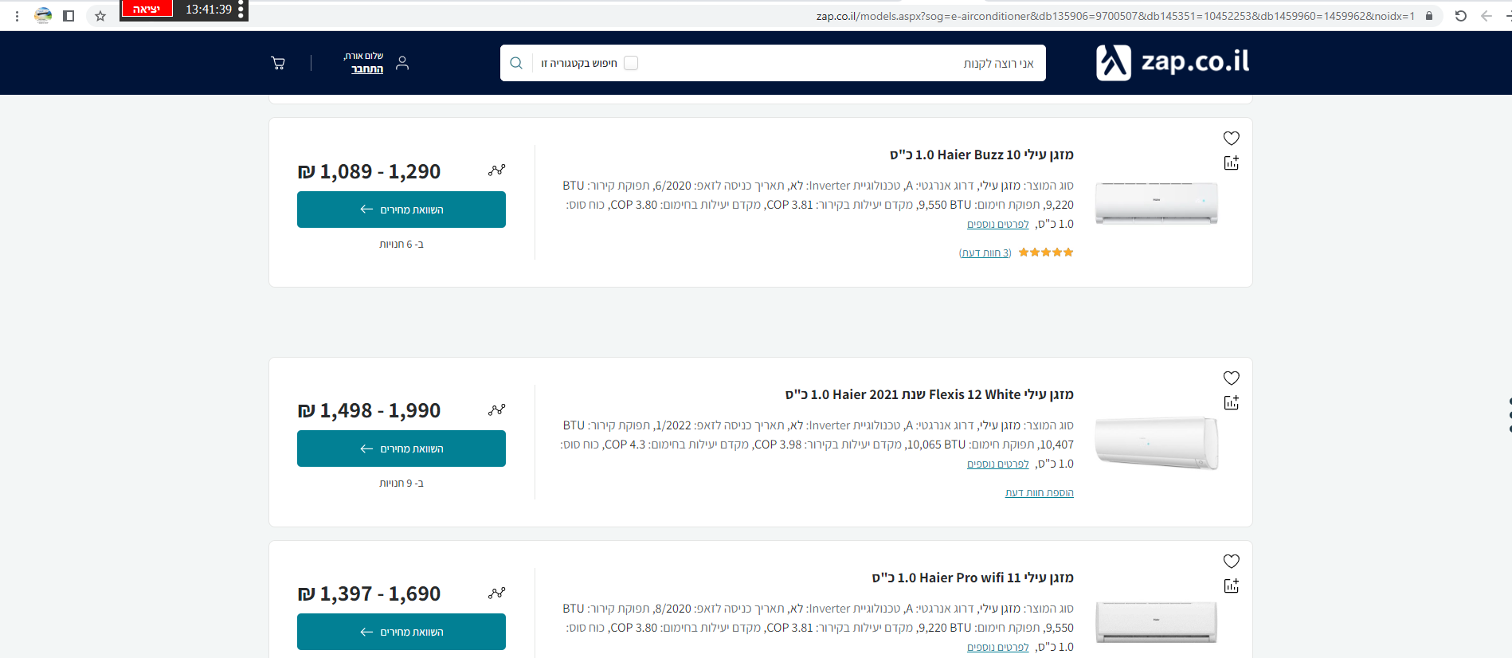Open the Haier Flexis 12 White product title
Screen dimensions: 1512x658
point(930,394)
